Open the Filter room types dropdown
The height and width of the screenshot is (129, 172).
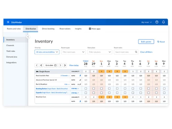(x=73, y=52)
